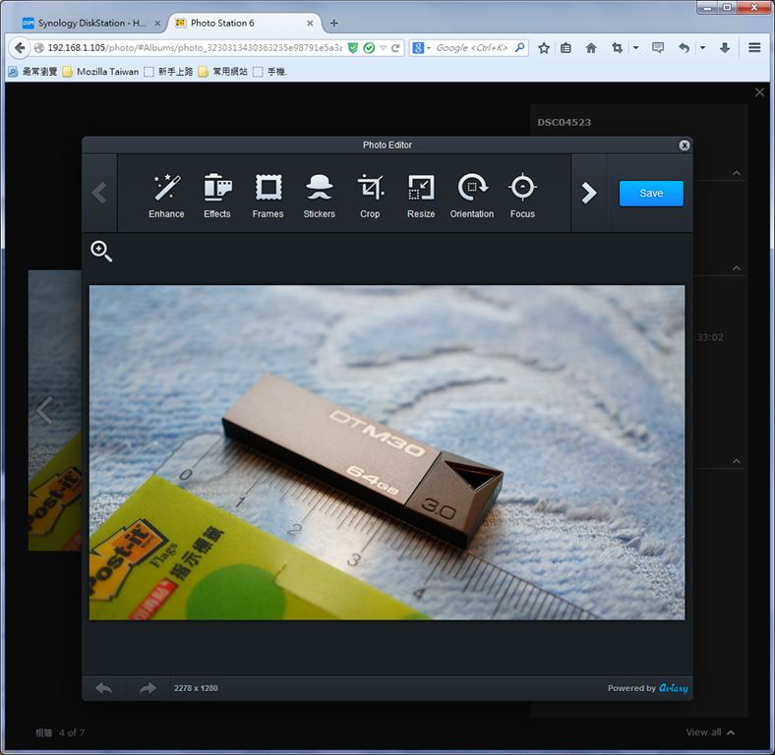Viewport: 775px width, 755px height.
Task: Undo the last photo edit
Action: [x=104, y=688]
